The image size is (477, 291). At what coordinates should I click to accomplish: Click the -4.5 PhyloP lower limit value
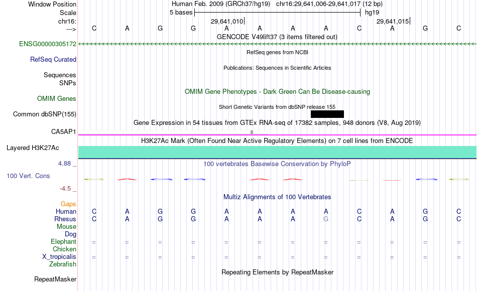tap(65, 189)
